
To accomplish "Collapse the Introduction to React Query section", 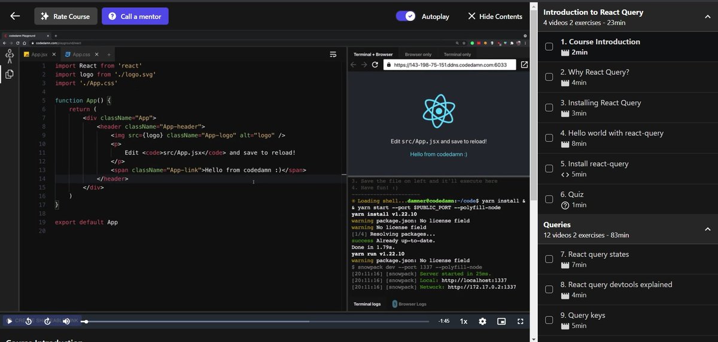I will point(707,17).
